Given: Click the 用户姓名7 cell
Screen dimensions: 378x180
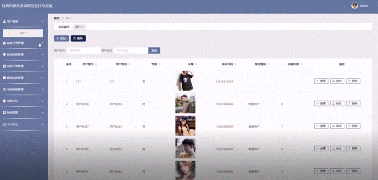Looking at the screenshot, I should tap(116, 126).
